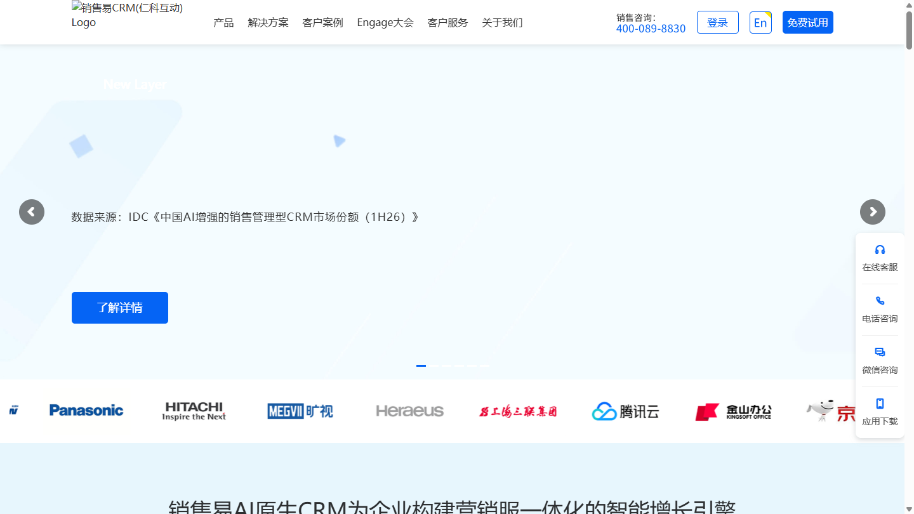914x514 pixels.
Task: Open the 上海三联集团 red logo
Action: [518, 411]
